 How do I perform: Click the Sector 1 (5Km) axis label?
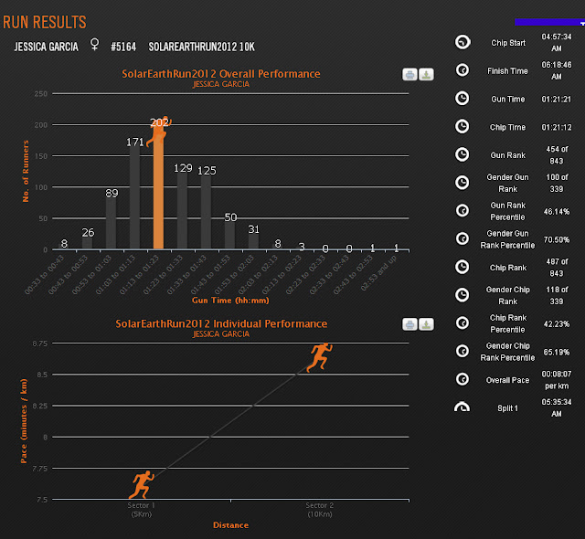coord(141,510)
